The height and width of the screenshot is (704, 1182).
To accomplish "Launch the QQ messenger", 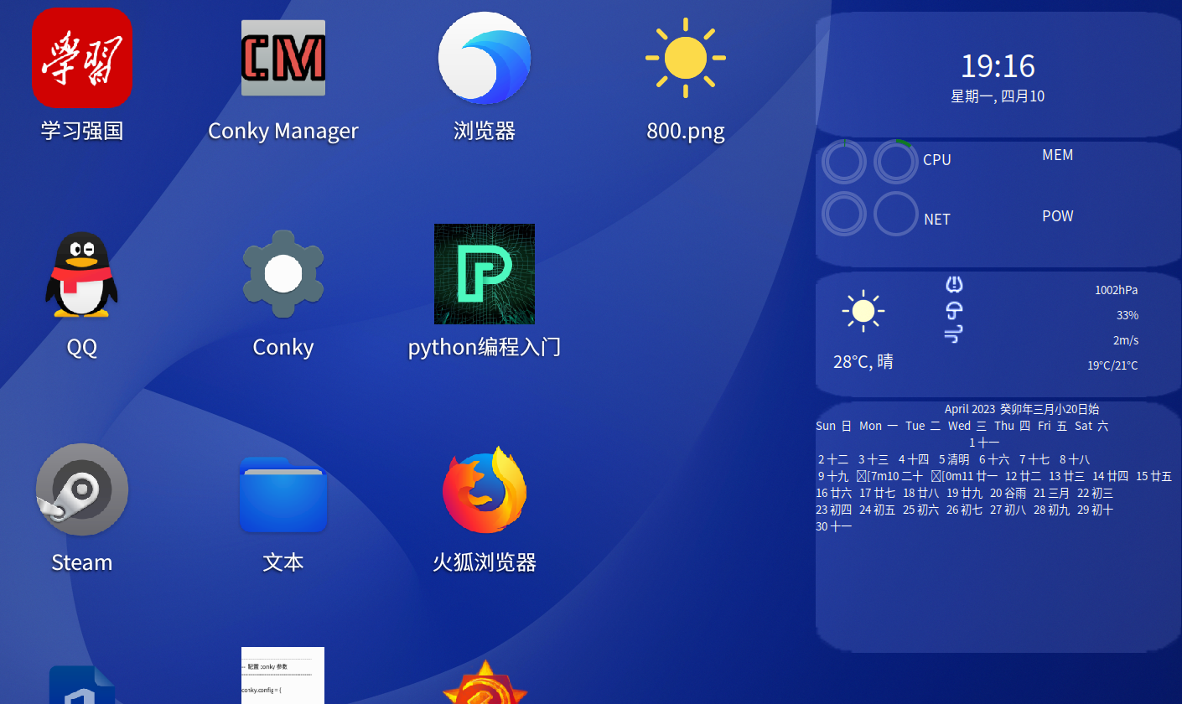I will tap(81, 274).
